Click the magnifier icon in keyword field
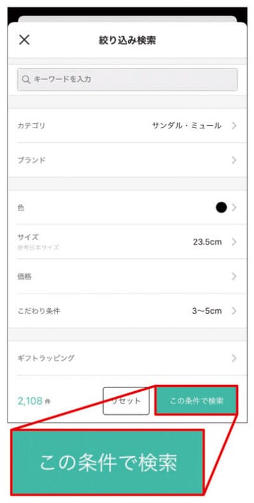The image size is (254, 503). pos(26,79)
